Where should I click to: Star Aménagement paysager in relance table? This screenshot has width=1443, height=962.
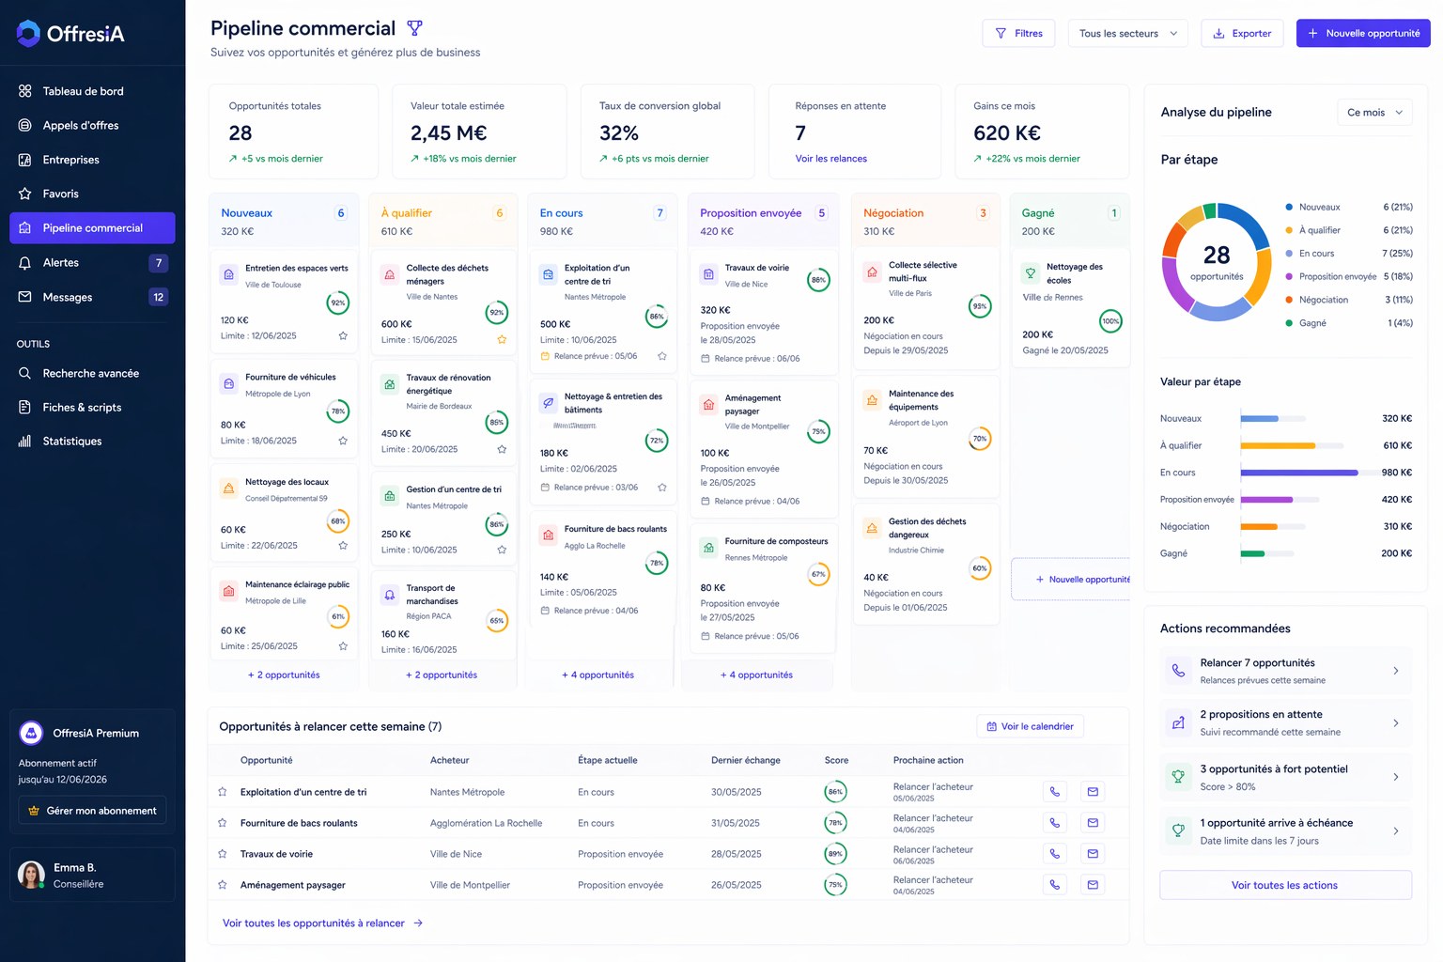(x=223, y=885)
